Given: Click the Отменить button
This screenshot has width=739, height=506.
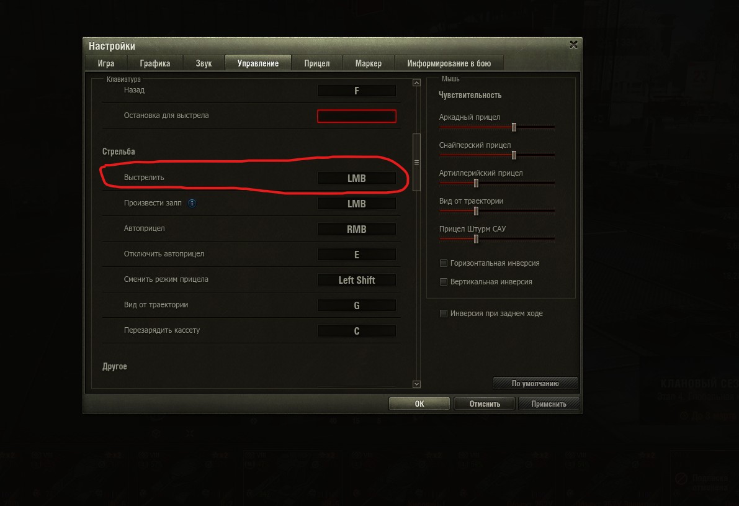Looking at the screenshot, I should [x=485, y=404].
